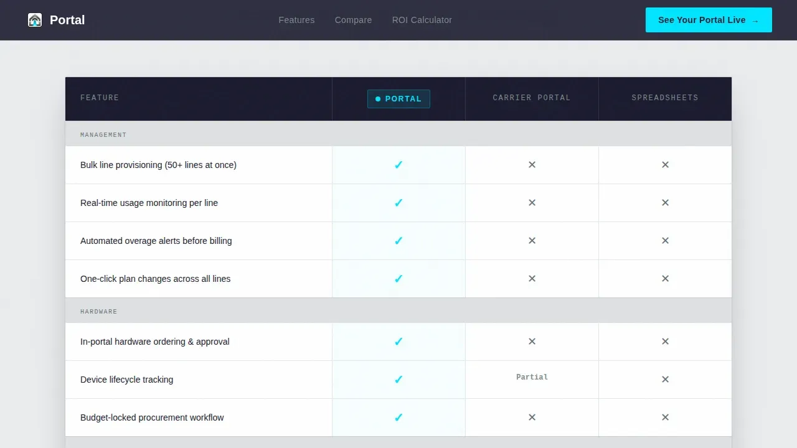Click Spreadsheets X for Budget-locked procurement workflow
Viewport: 797px width, 448px height.
(665, 418)
